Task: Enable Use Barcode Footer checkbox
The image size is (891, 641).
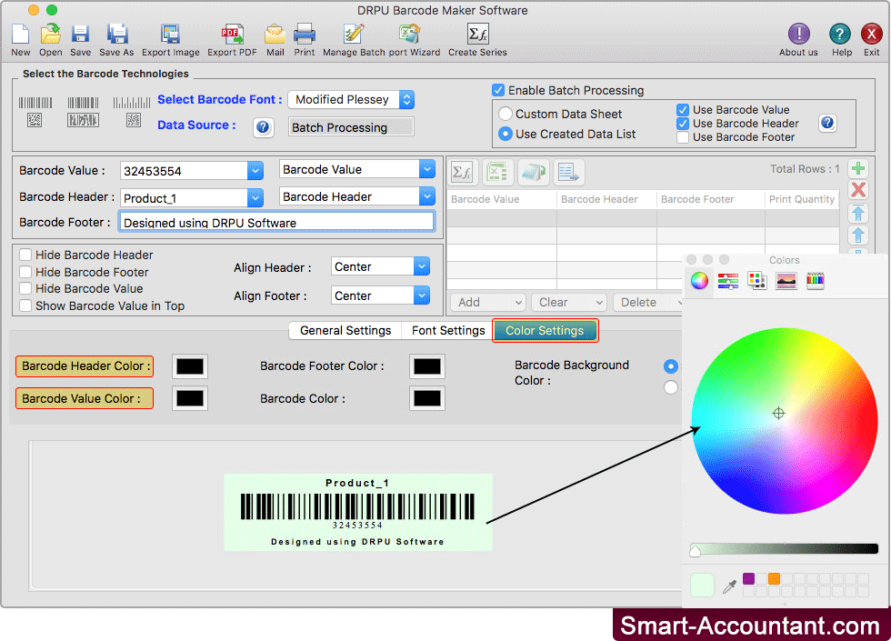Action: click(683, 137)
